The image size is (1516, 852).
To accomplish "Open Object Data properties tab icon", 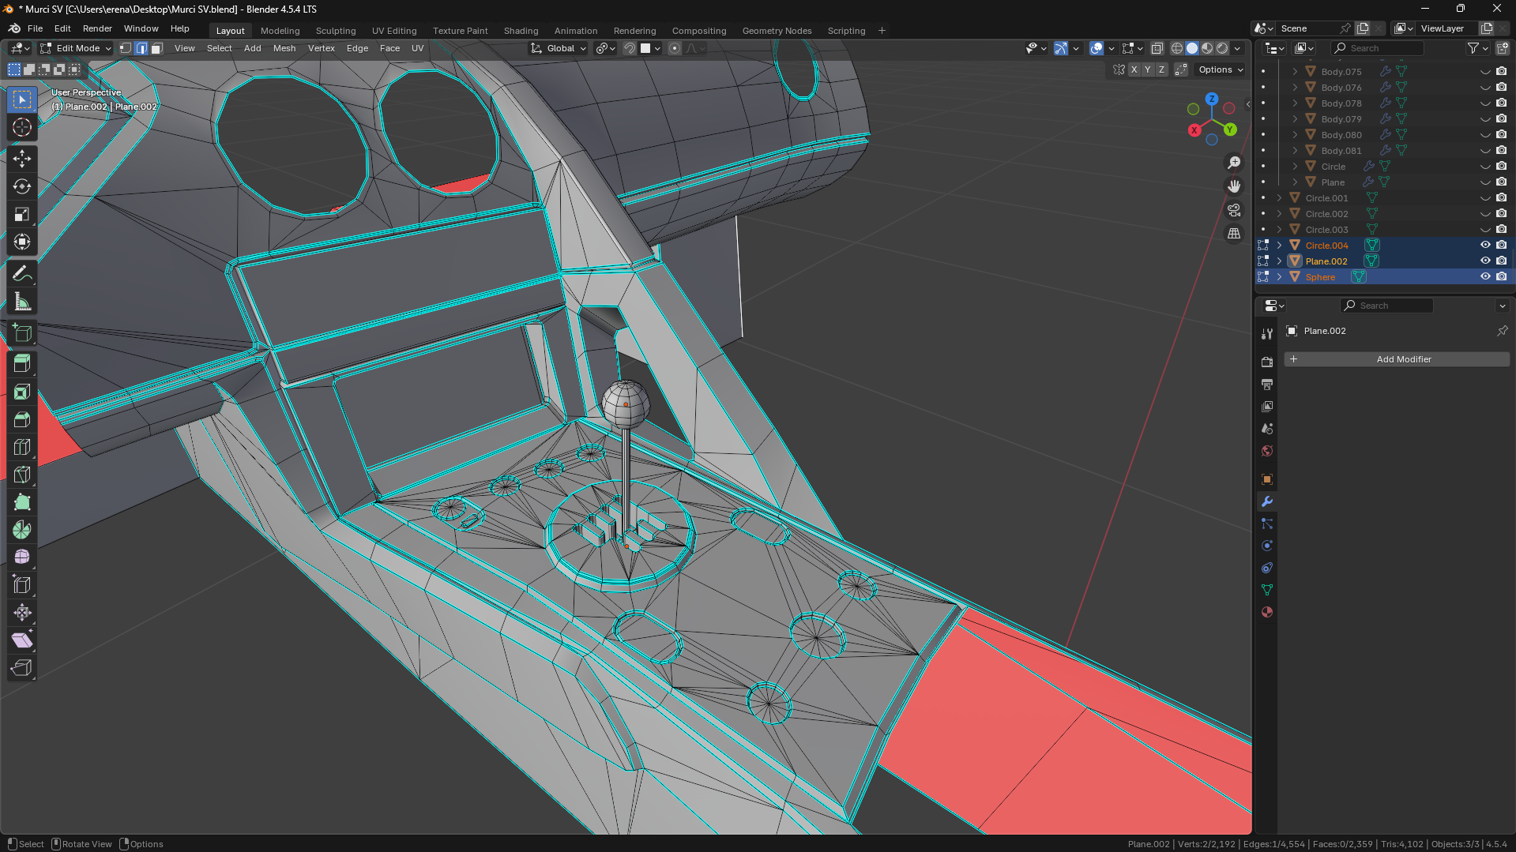I will (1267, 590).
